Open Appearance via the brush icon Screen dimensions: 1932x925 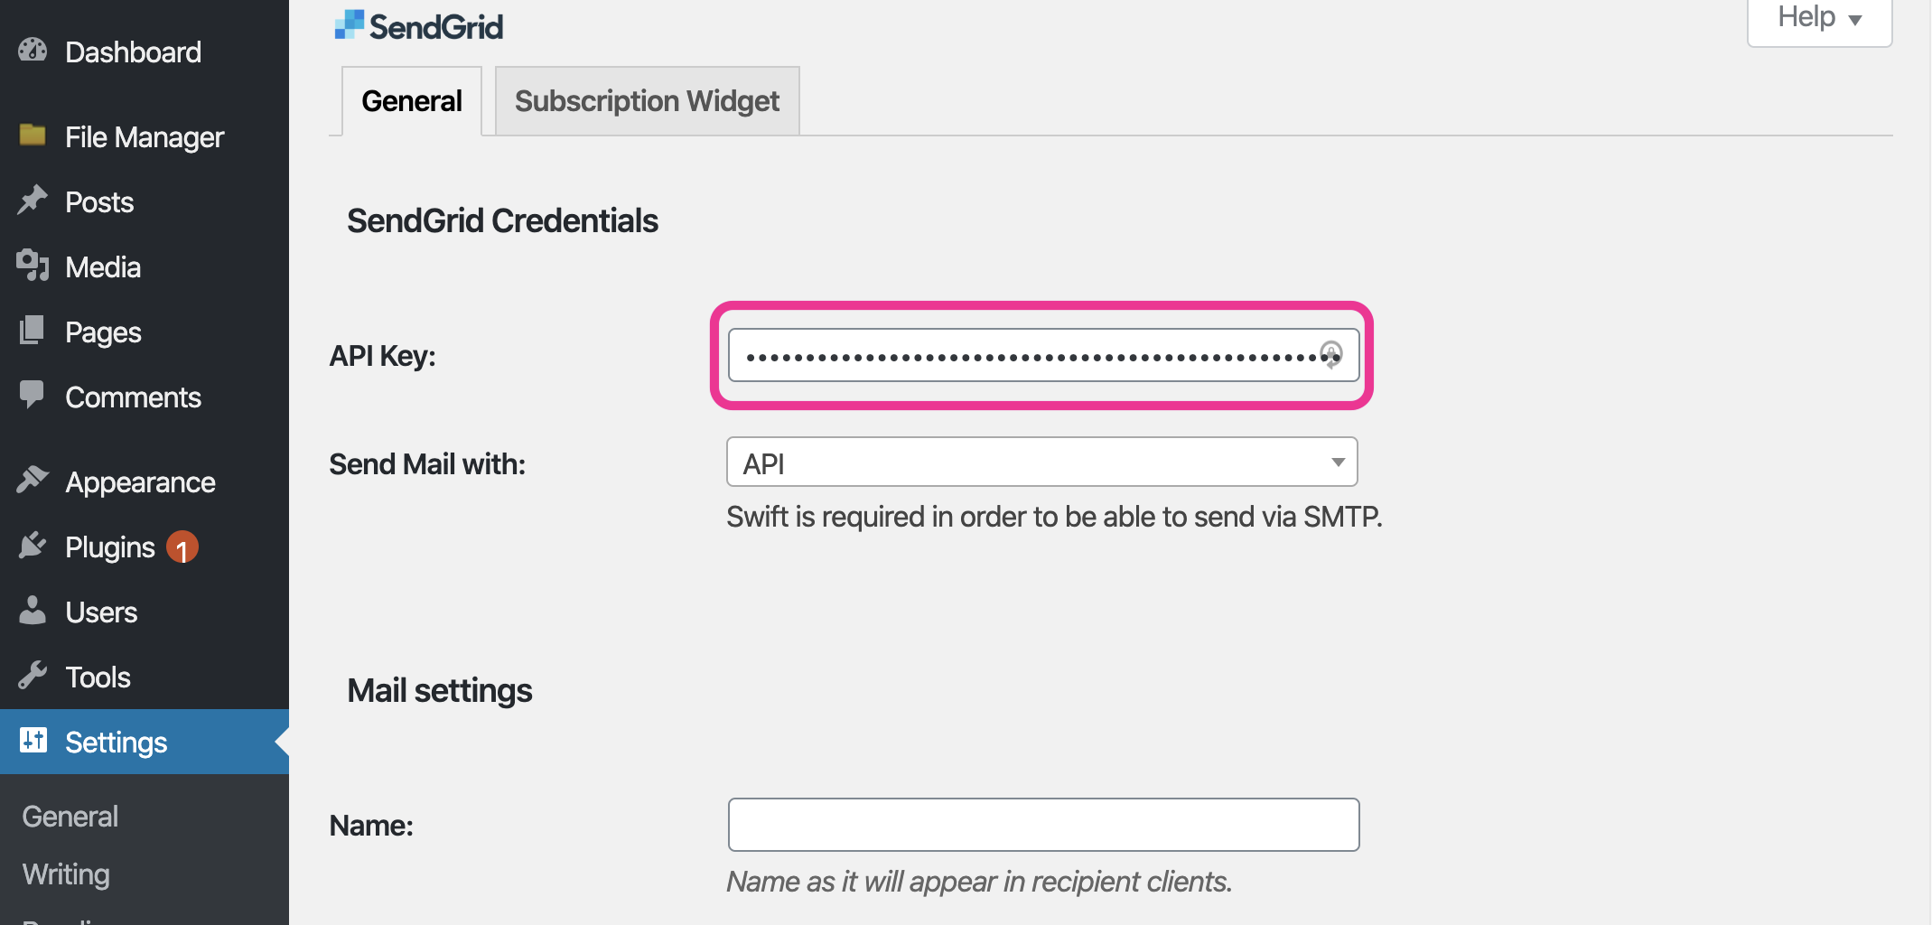[x=33, y=481]
